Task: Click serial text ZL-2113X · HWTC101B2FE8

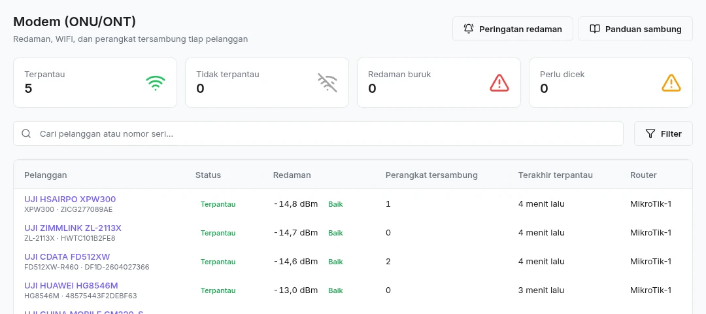Action: (x=70, y=238)
